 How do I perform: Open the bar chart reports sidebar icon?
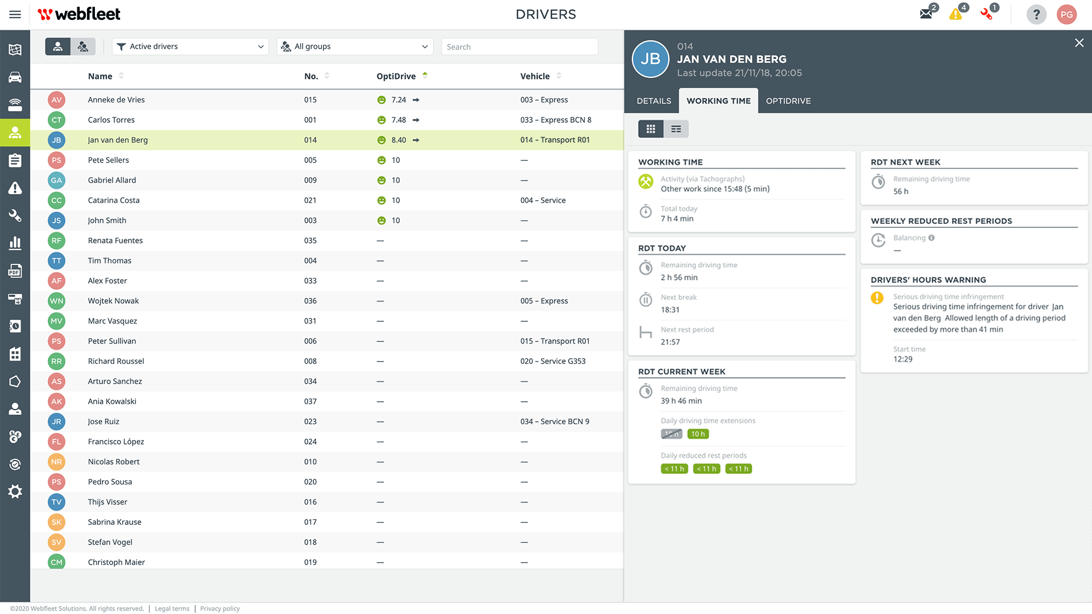click(15, 243)
